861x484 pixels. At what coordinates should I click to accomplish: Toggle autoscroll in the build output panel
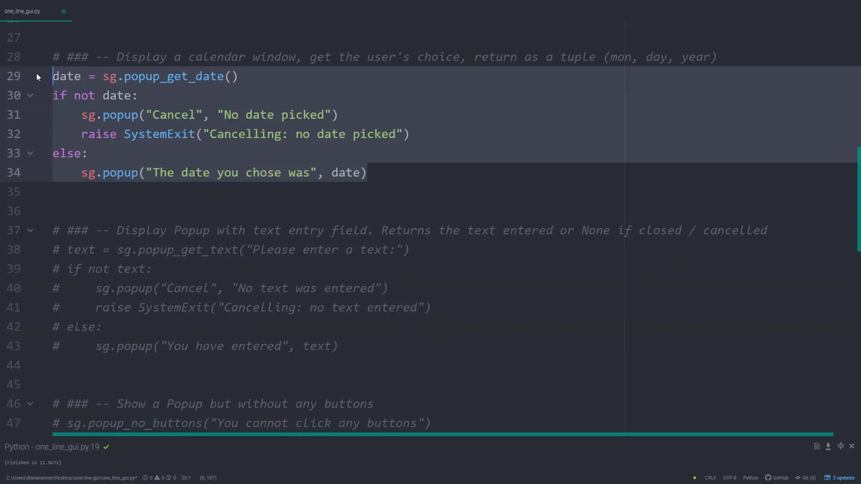click(x=841, y=446)
